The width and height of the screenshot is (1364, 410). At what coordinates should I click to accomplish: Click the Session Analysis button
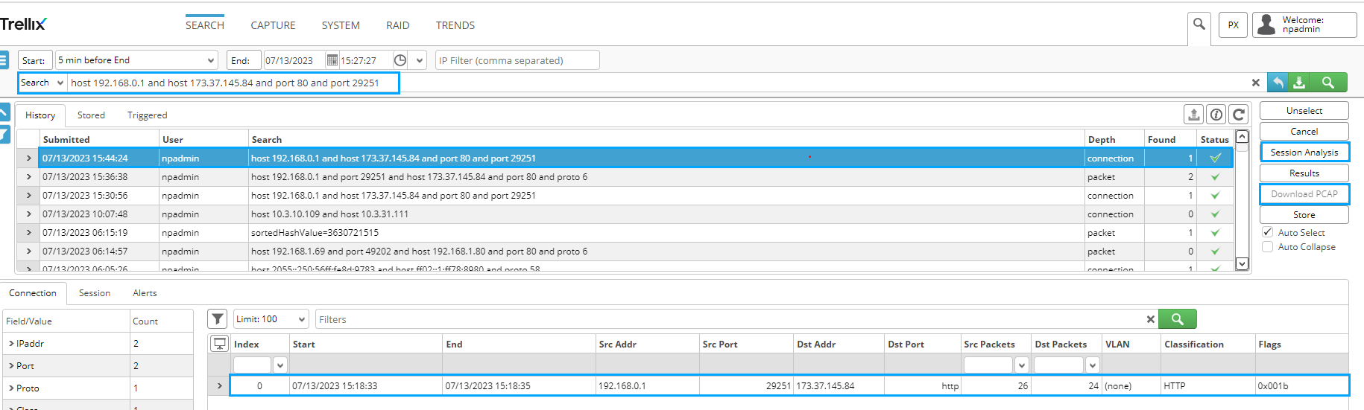click(1304, 153)
